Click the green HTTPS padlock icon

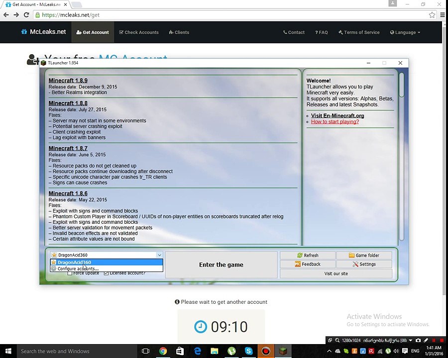pos(38,15)
